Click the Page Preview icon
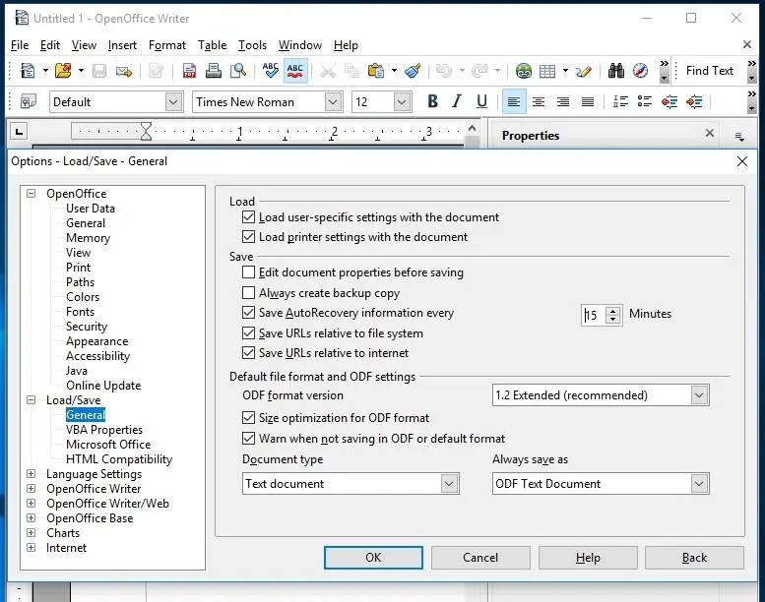Screen dimensions: 765x602 click(x=238, y=71)
